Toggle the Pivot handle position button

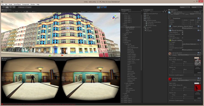[x=22, y=7]
